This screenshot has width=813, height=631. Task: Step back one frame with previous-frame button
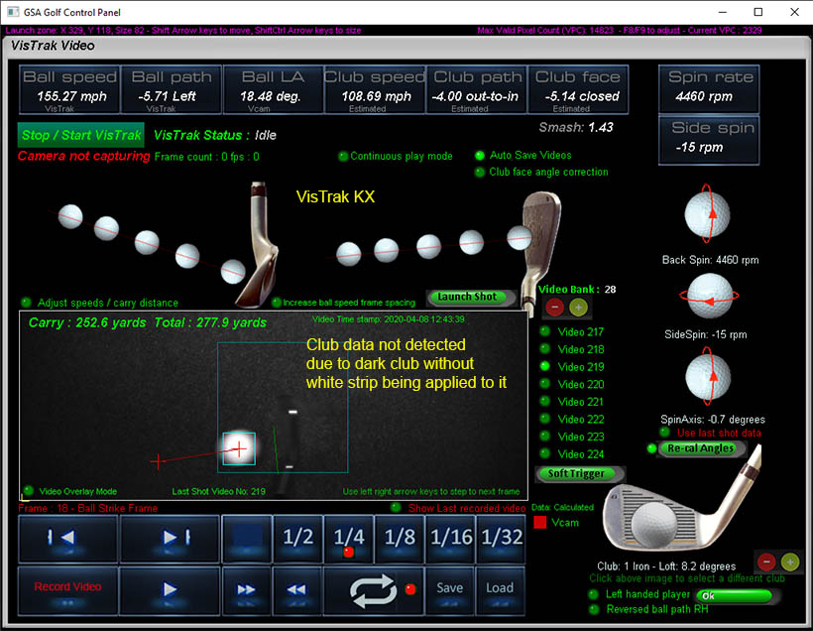(68, 539)
